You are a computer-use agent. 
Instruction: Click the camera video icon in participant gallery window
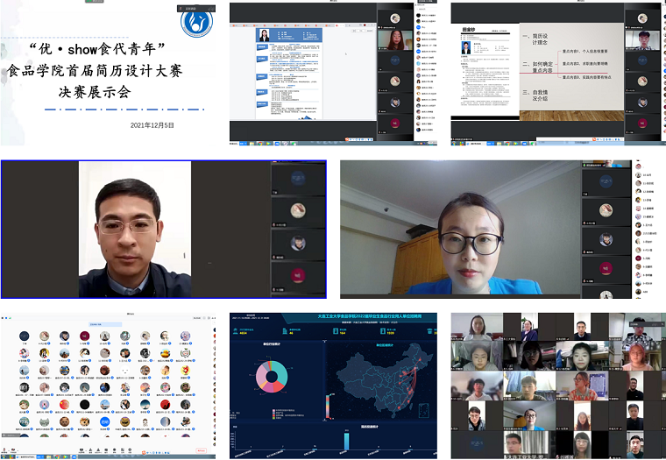click(x=13, y=449)
